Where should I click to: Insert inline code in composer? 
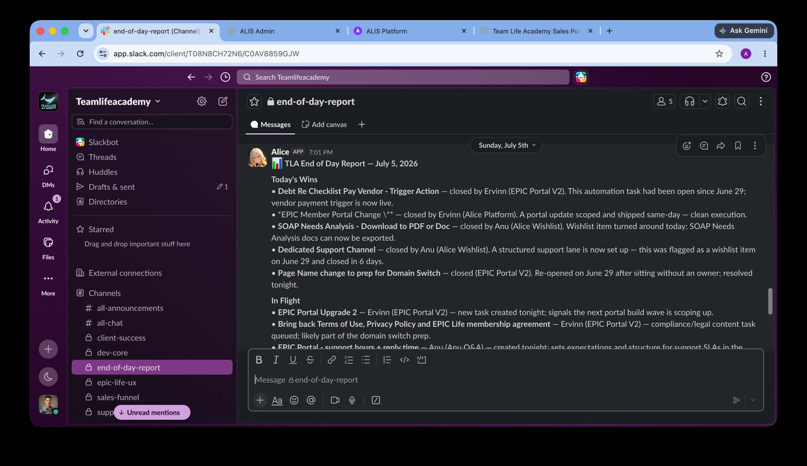point(405,360)
